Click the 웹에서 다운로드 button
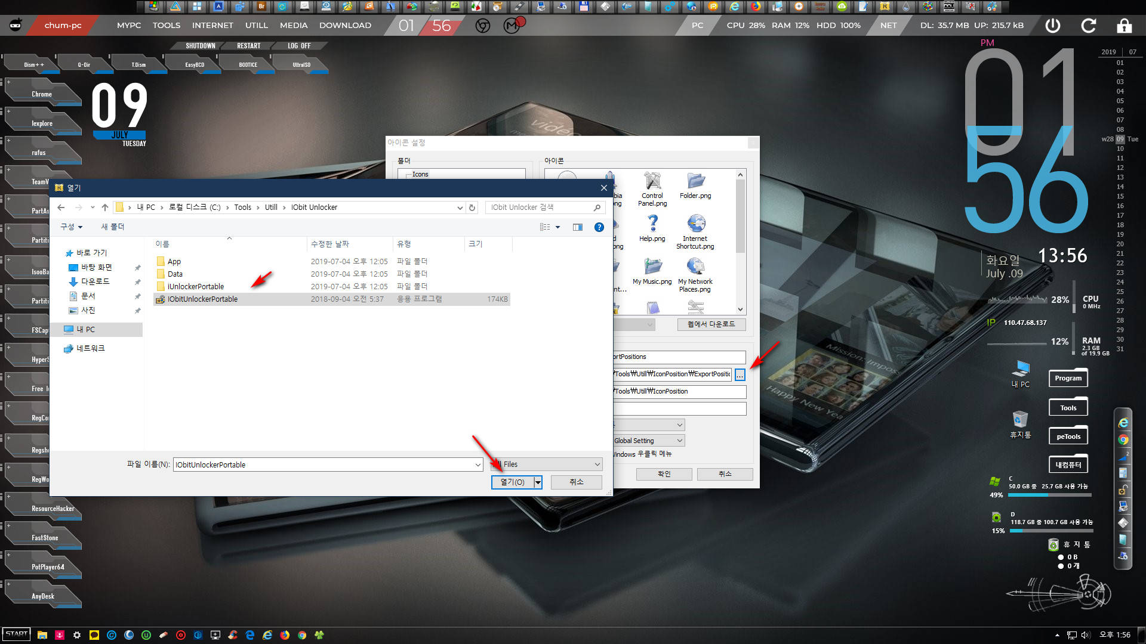Screen dimensions: 1146x644 point(711,324)
